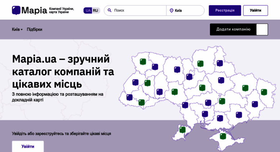
Task: Select the purple marker in Khmelnytskyi region
Action: tap(160, 92)
